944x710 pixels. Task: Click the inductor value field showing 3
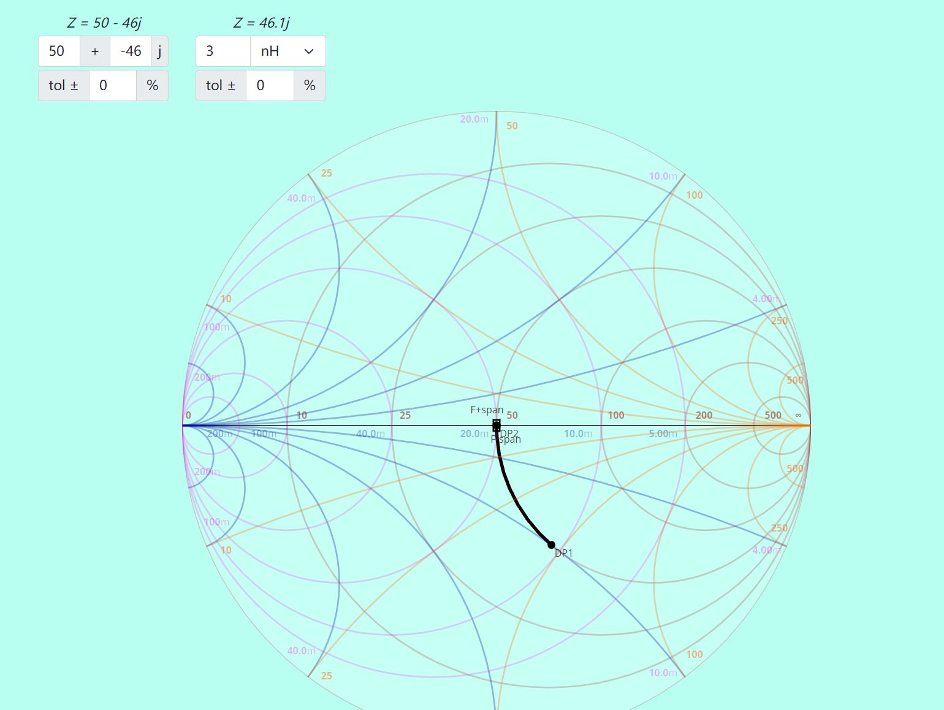coord(223,52)
